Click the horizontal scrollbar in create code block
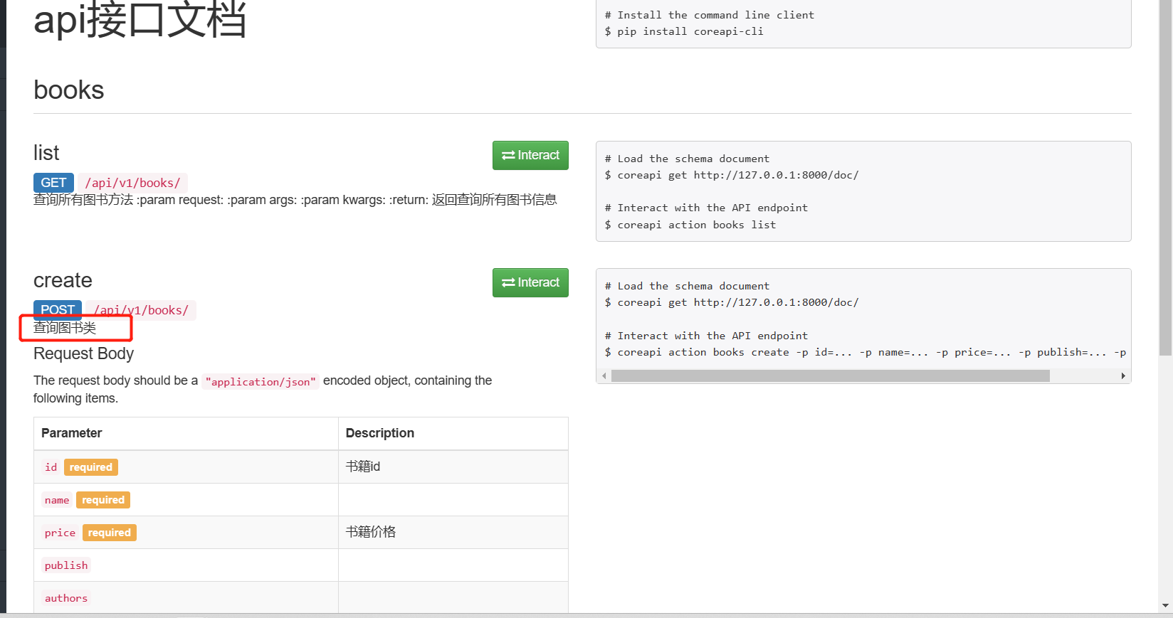This screenshot has width=1173, height=618. 830,375
